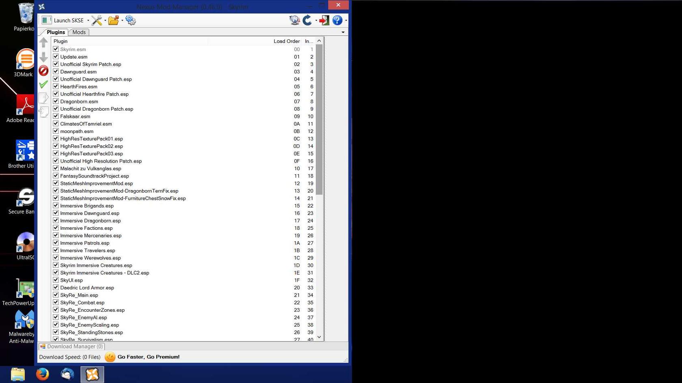Open the blue question mark Help
Image resolution: width=682 pixels, height=383 pixels.
(337, 20)
